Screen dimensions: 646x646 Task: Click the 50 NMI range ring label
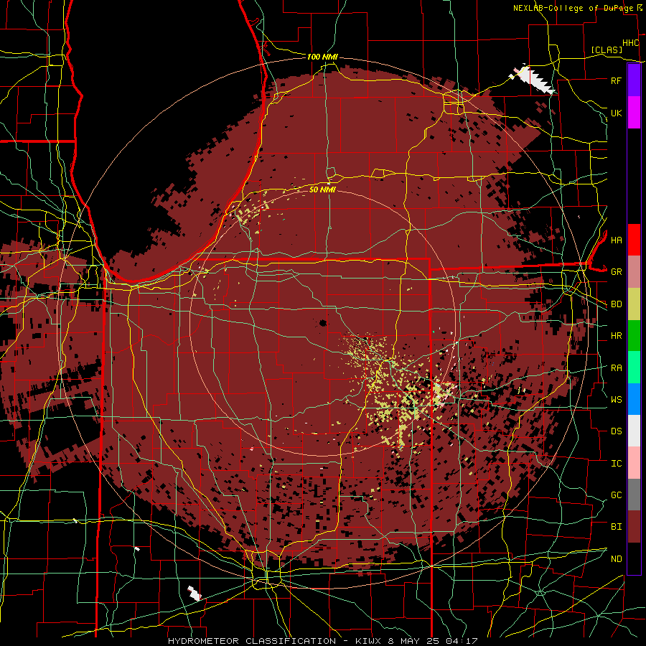[322, 189]
